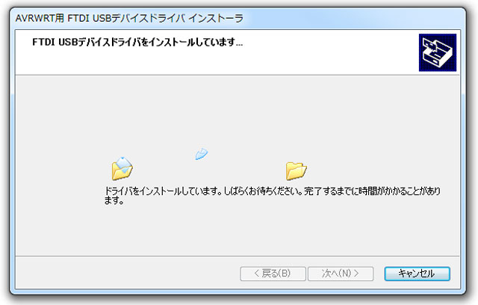Click the blank footer area left of 戻る(B)
Screen dimensions: 478x305
(x=126, y=274)
